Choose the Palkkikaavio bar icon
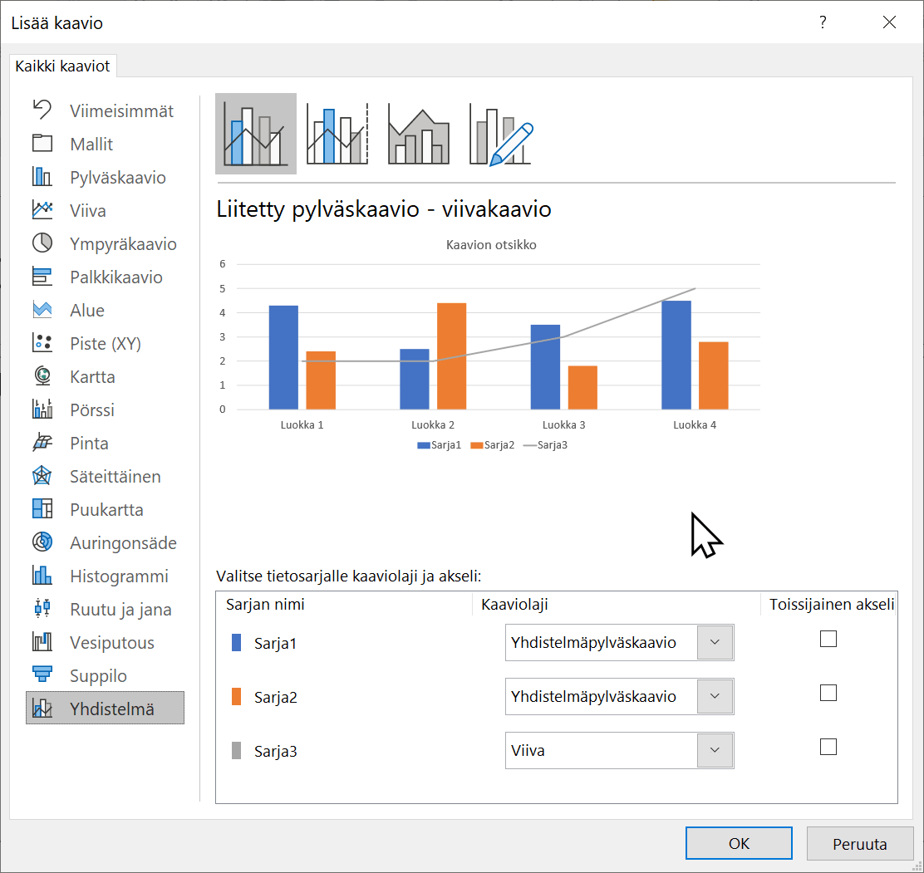The image size is (924, 873). 42,277
